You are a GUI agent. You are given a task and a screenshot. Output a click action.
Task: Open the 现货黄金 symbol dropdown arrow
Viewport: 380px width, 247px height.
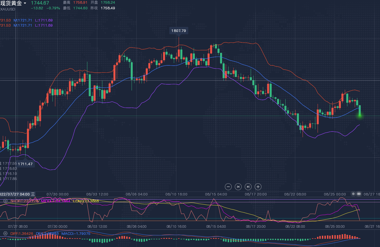coord(25,3)
